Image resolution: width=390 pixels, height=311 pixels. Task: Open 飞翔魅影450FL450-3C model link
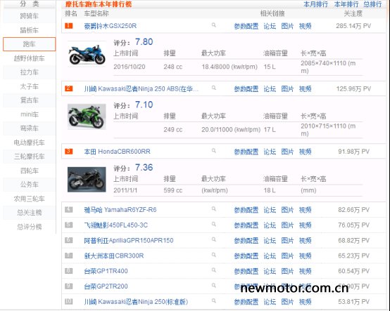click(116, 225)
